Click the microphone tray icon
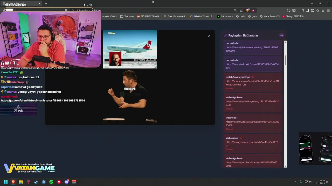Screen dimensions: 332x186 (x=301, y=182)
